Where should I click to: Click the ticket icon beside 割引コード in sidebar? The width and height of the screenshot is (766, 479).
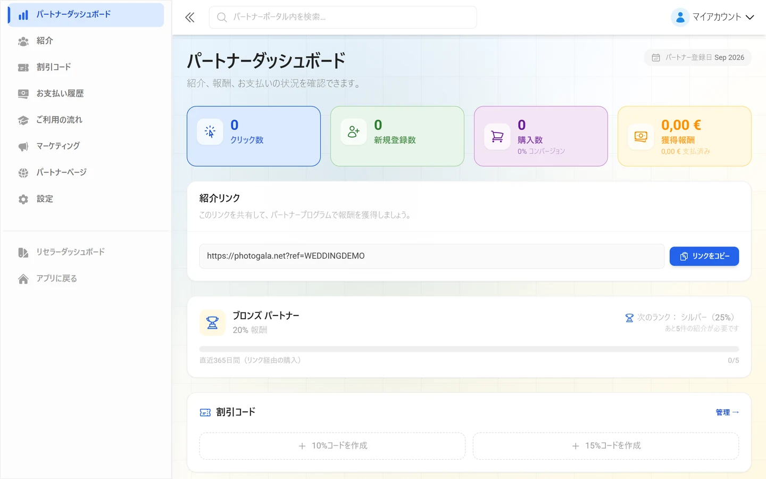[x=23, y=68]
